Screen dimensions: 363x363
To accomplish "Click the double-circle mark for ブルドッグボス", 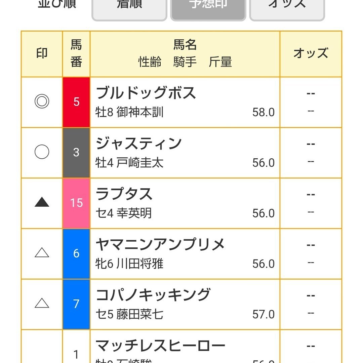I will tap(42, 102).
